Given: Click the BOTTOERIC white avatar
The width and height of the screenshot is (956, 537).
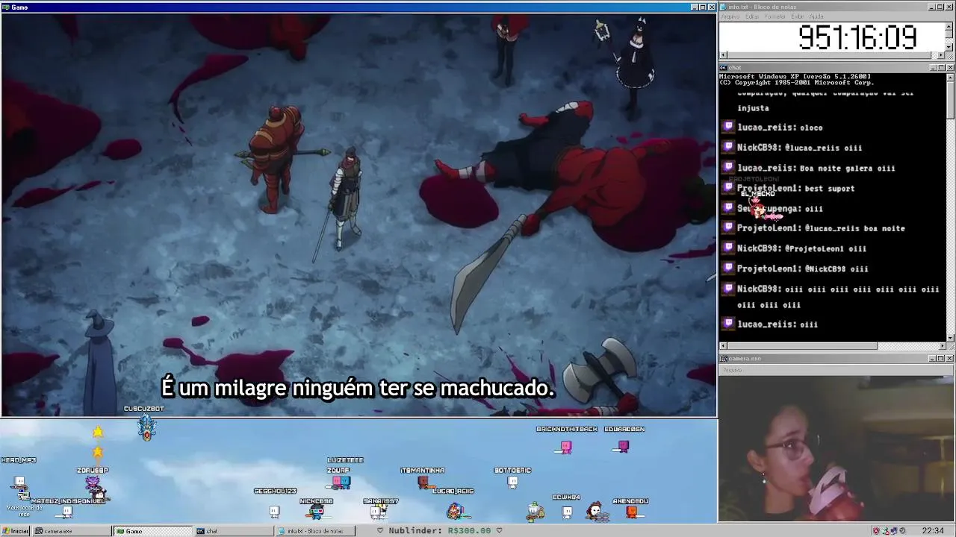Looking at the screenshot, I should 512,482.
